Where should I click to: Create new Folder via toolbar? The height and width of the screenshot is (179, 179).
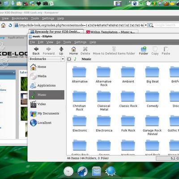[x=144, y=51]
